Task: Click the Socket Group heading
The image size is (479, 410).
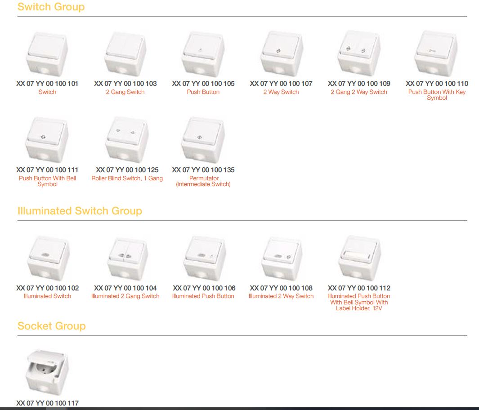Action: tap(51, 326)
